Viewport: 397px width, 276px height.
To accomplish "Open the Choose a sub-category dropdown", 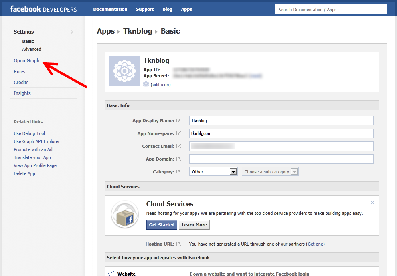I will [x=270, y=172].
